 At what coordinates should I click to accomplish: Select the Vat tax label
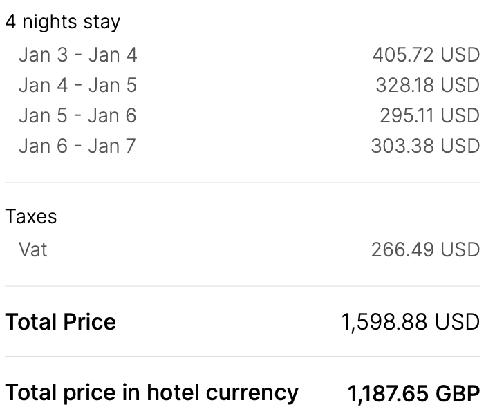click(x=33, y=249)
